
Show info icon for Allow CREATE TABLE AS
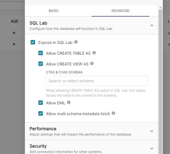(94, 53)
